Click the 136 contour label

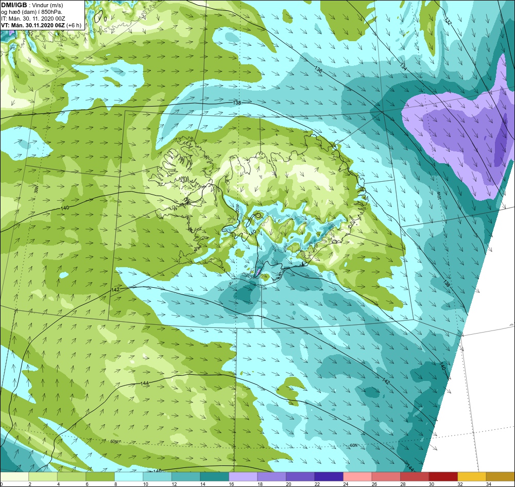coord(318,69)
